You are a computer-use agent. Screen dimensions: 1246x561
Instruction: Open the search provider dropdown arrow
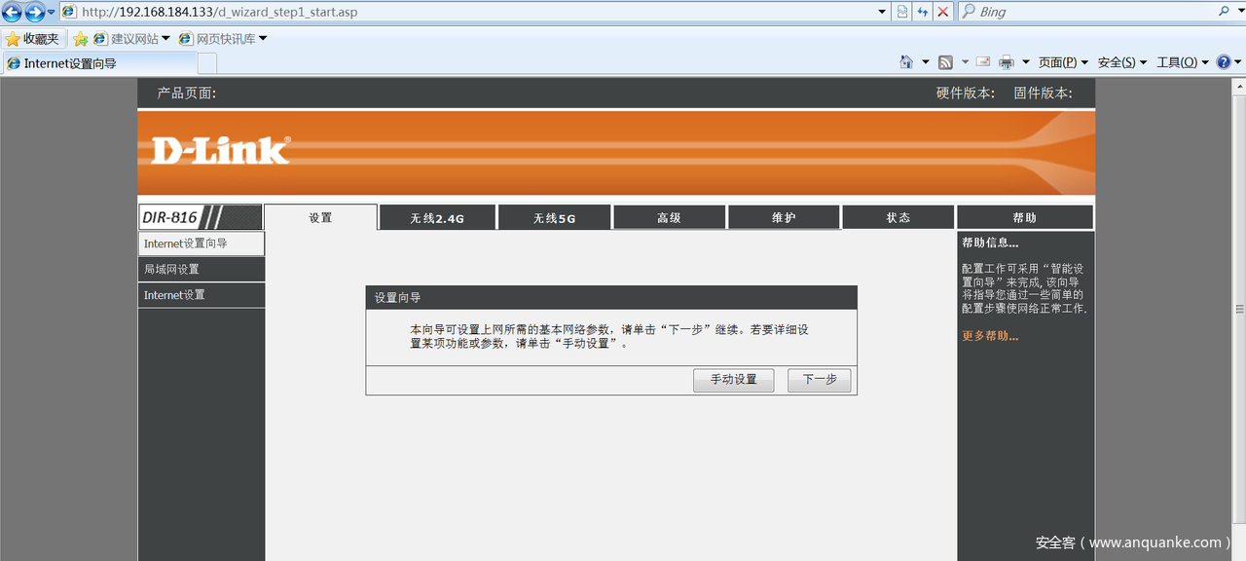[x=1238, y=12]
